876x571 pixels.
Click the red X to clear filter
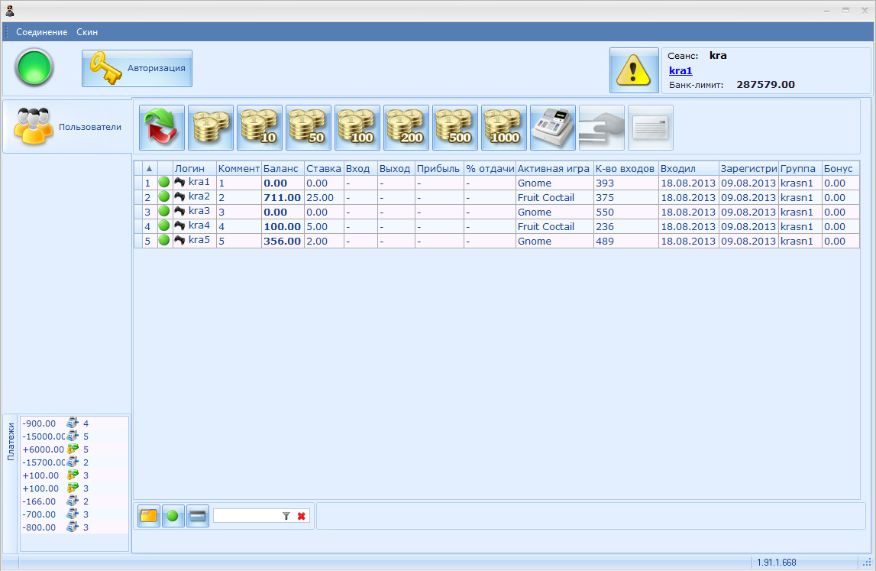pyautogui.click(x=302, y=516)
